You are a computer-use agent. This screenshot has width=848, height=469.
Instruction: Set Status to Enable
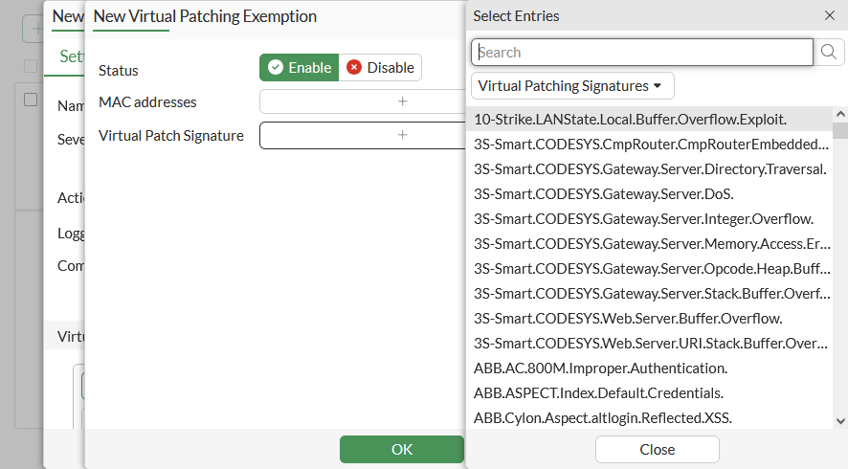coord(300,68)
